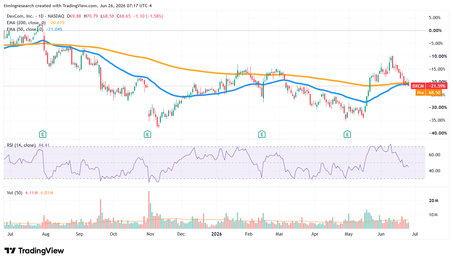Click the orange Pre pre-market label
Screen dimensions: 453x262
[x=420, y=93]
